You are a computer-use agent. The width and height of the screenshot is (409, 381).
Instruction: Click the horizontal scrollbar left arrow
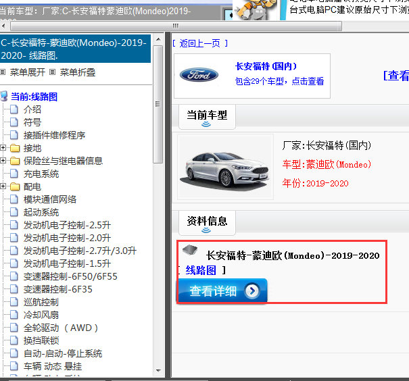[3, 26]
